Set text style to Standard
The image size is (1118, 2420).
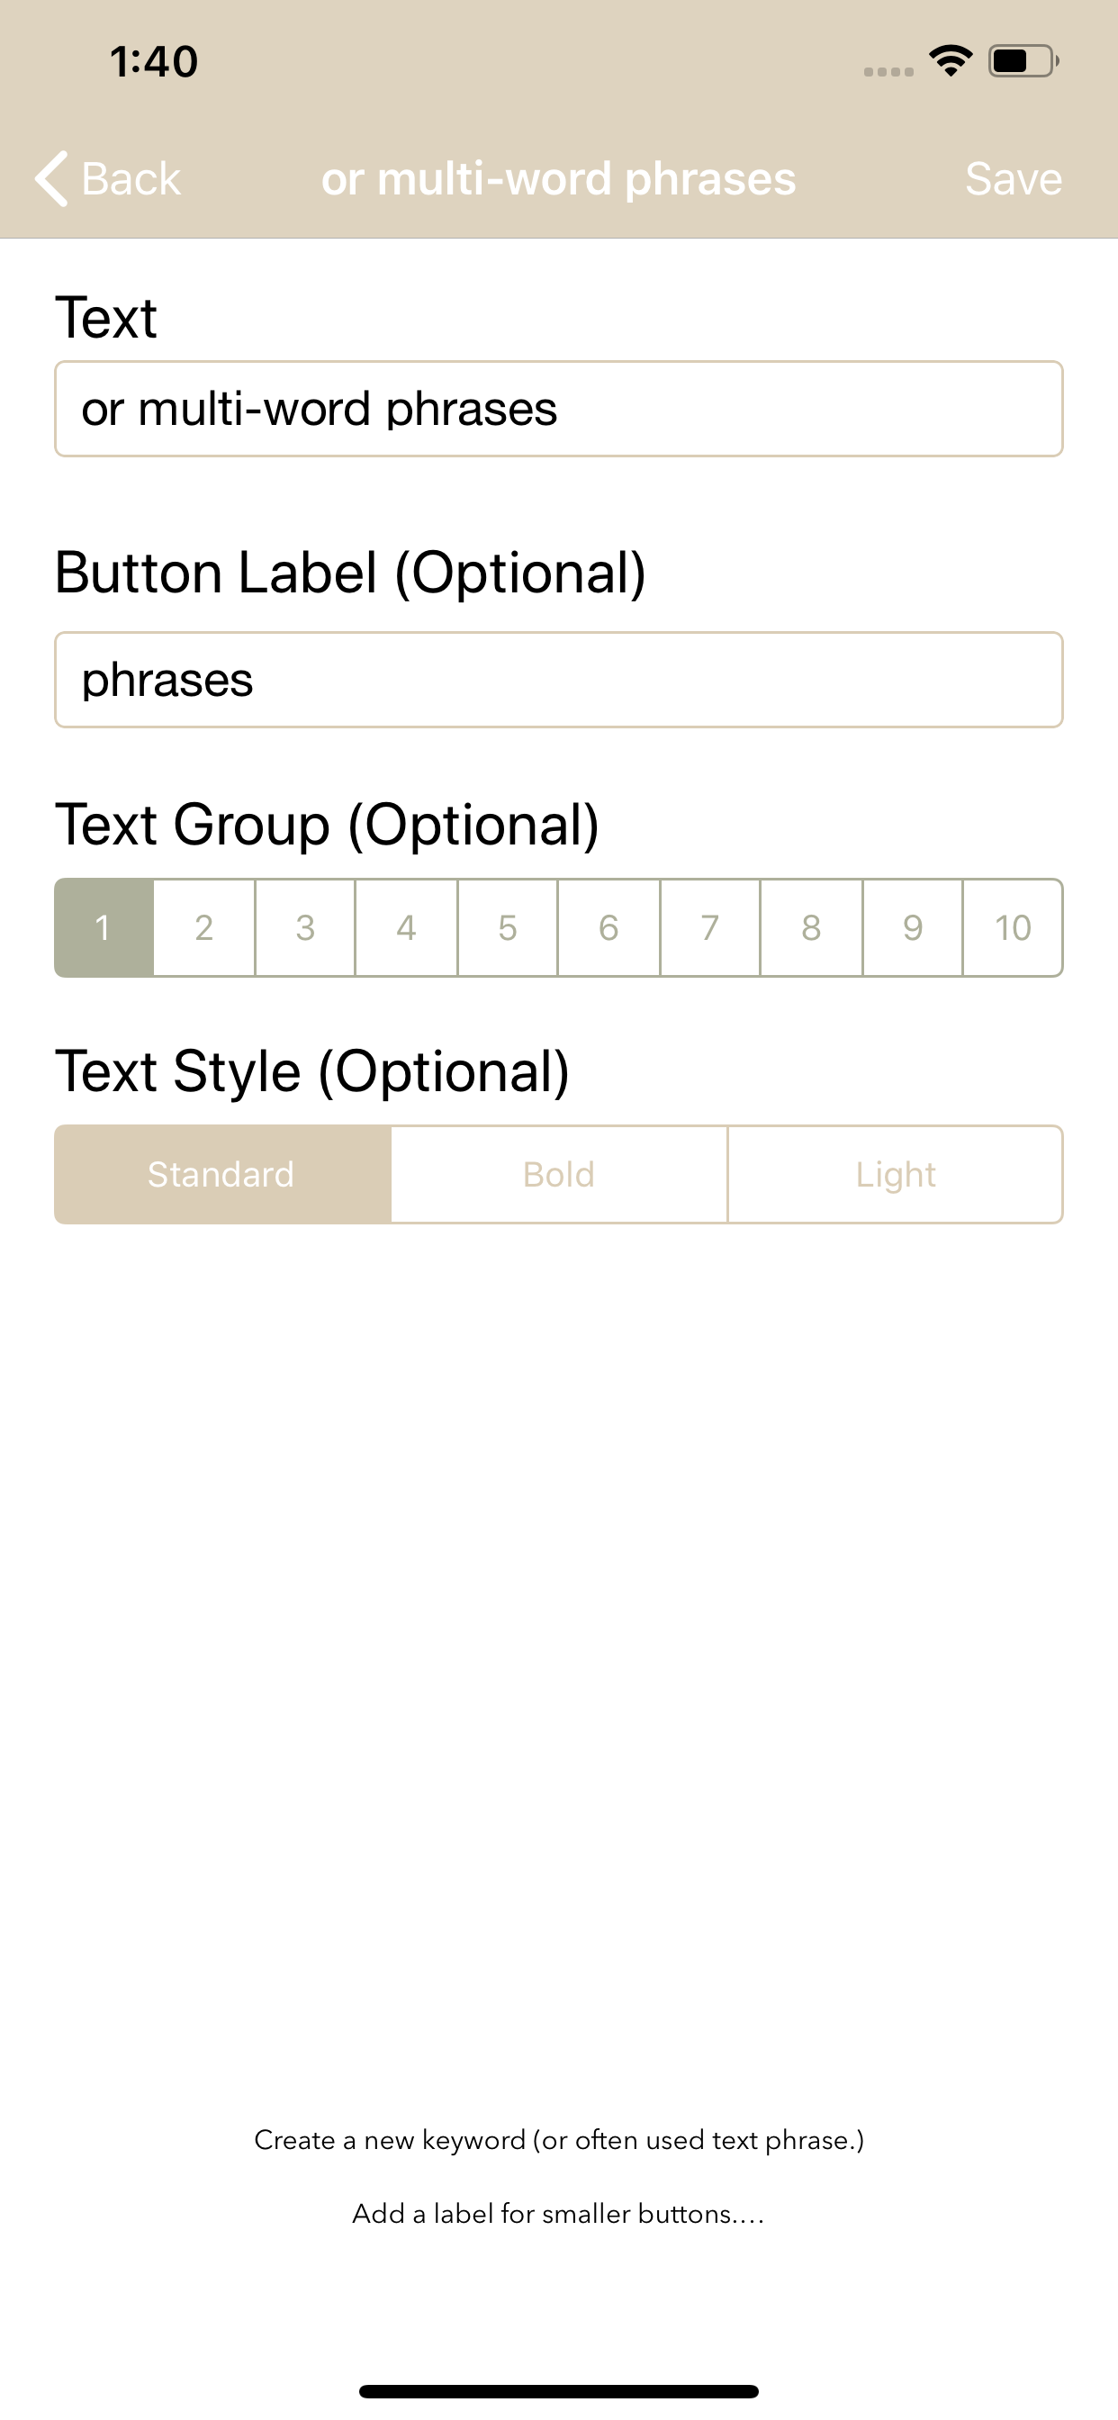[222, 1174]
